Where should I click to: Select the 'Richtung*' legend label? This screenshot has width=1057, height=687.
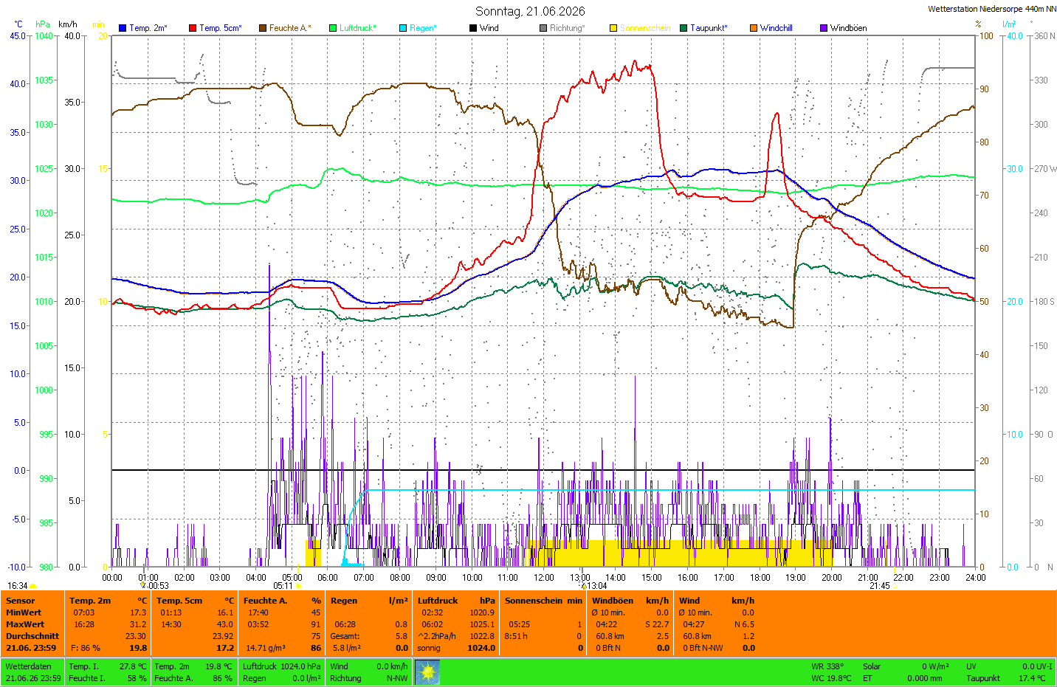pos(568,28)
